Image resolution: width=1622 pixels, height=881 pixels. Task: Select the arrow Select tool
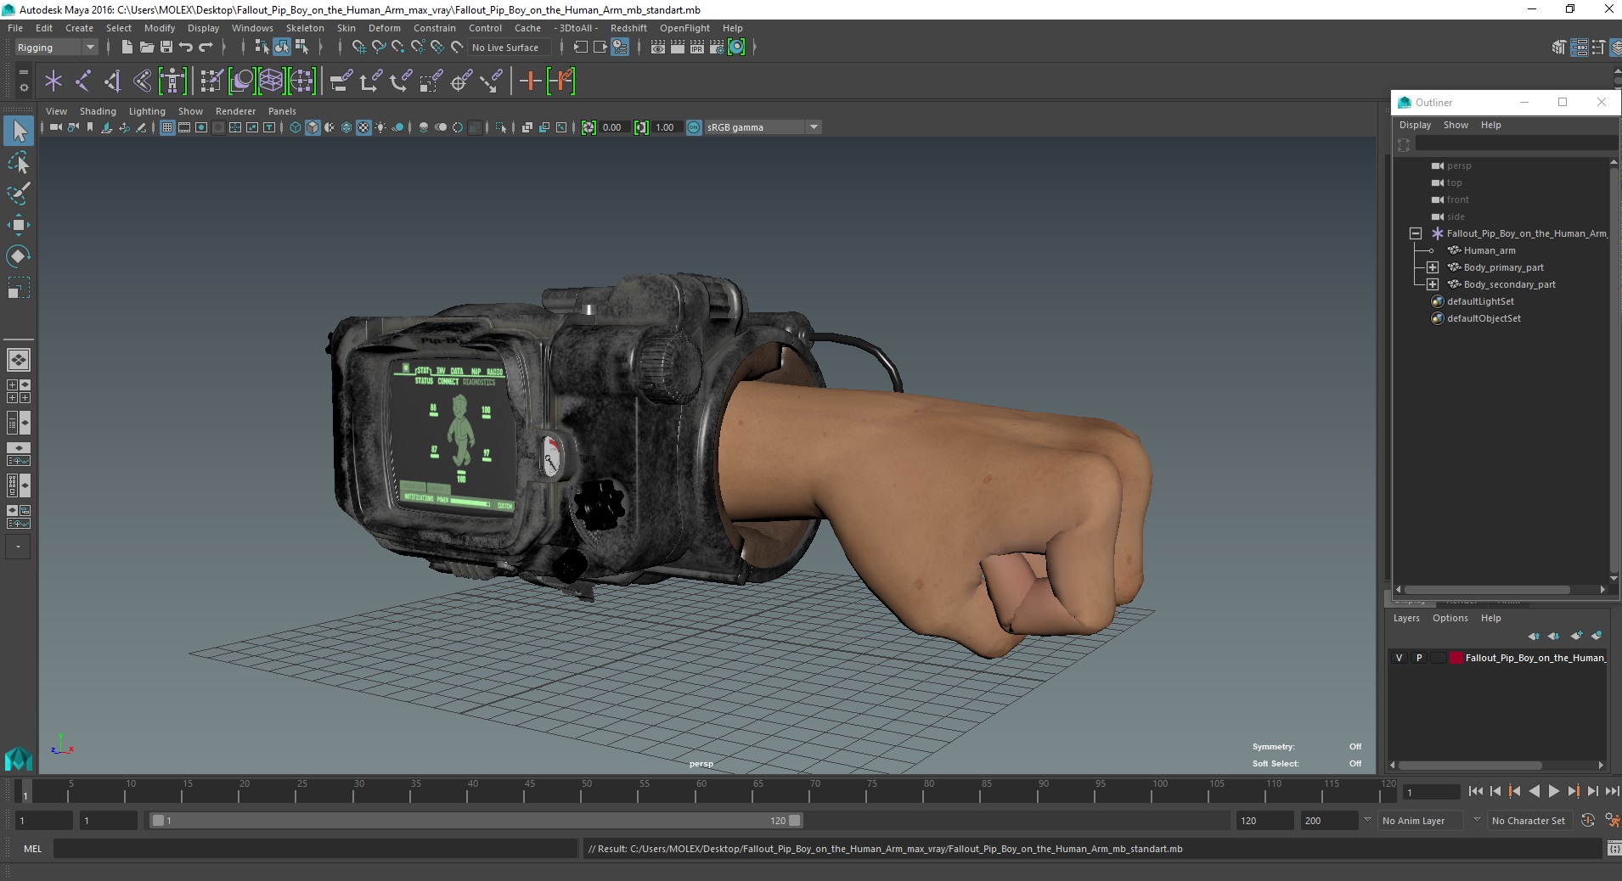click(19, 131)
